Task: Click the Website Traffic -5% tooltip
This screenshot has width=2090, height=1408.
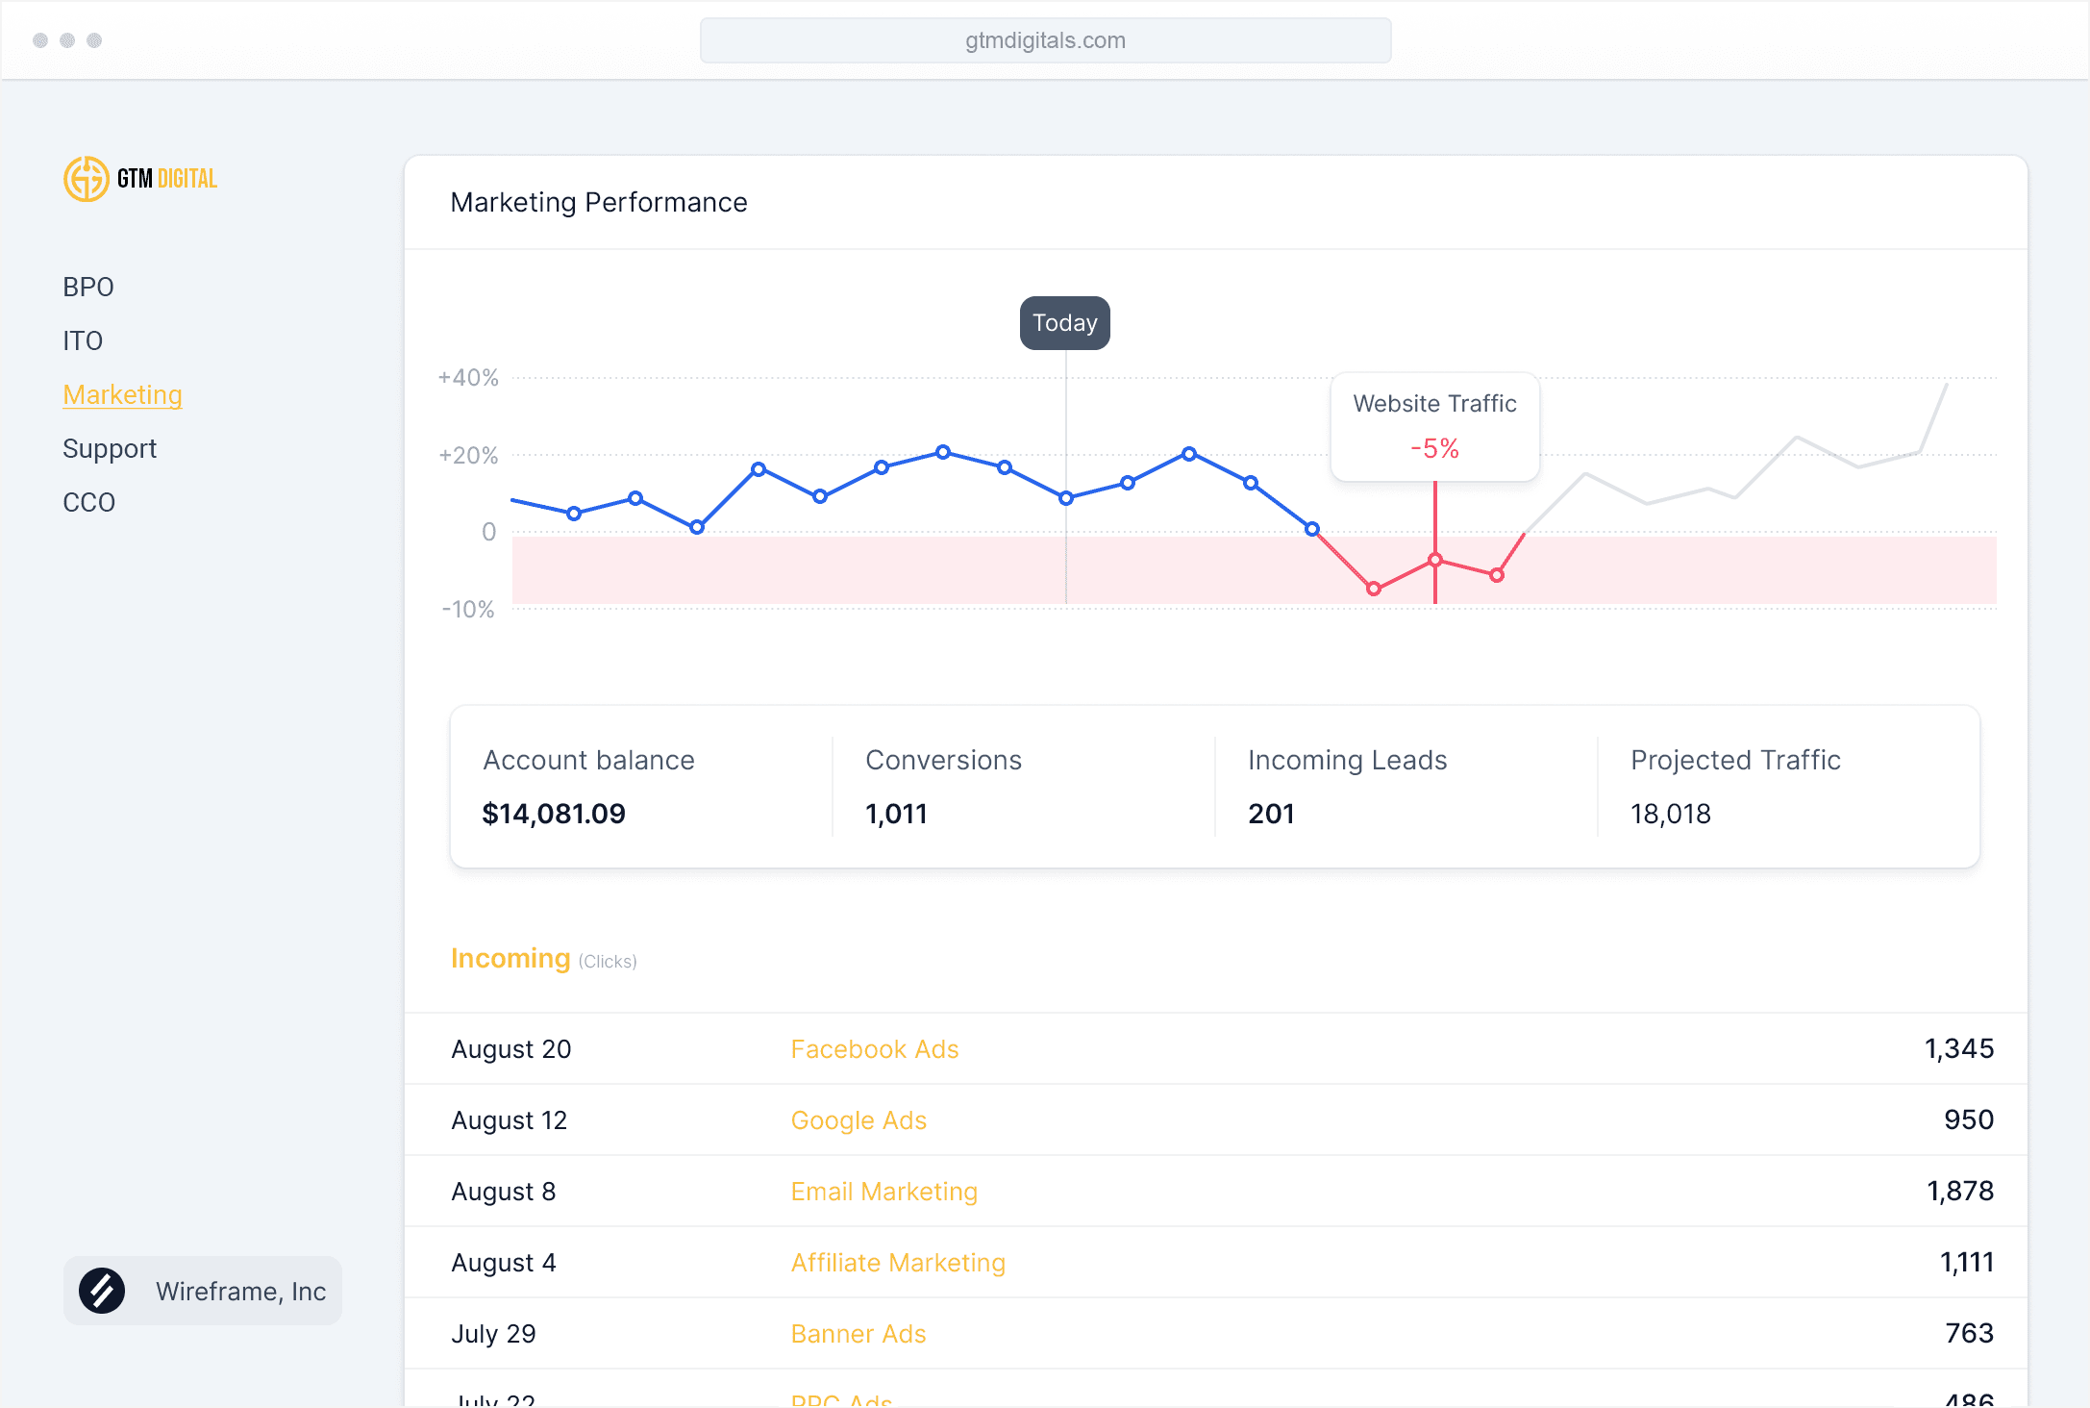Action: [x=1434, y=426]
